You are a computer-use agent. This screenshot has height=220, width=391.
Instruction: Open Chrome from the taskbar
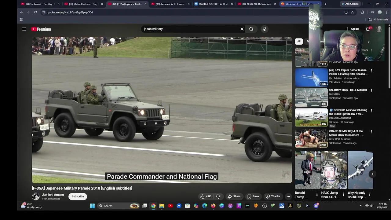coord(153,206)
